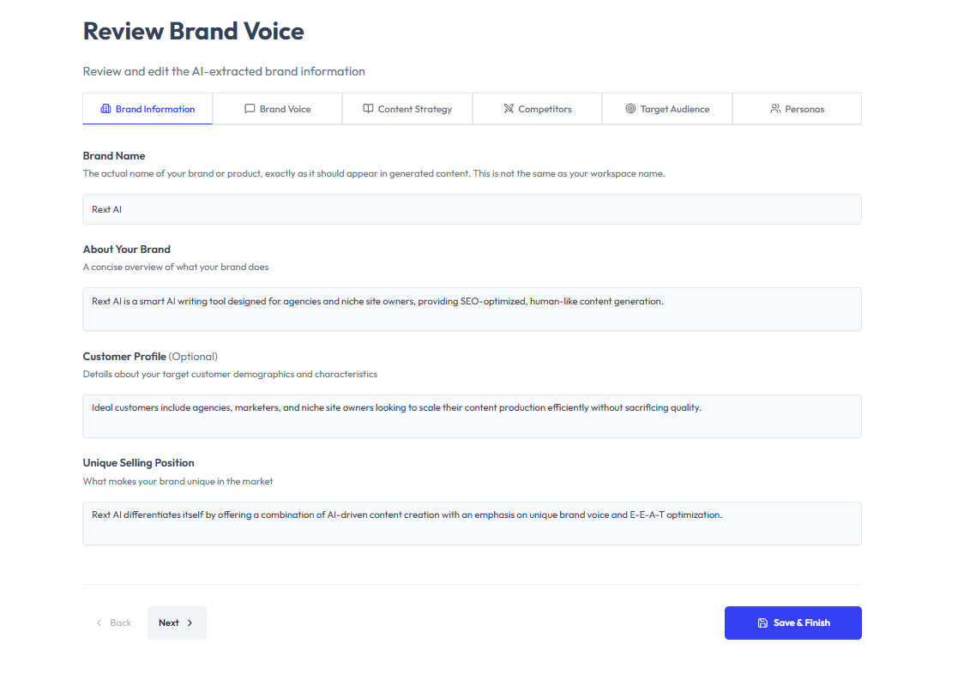Go to the Competitors tab
This screenshot has height=686, width=964.
coord(538,109)
